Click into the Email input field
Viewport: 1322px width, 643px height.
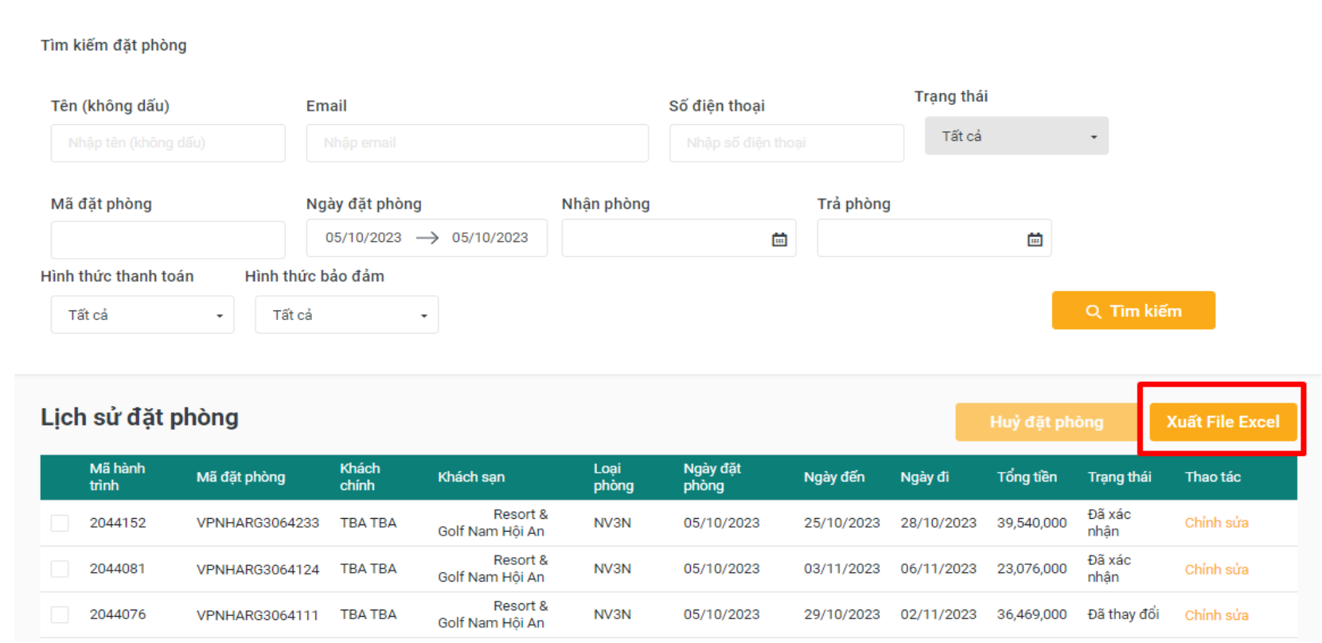click(477, 143)
